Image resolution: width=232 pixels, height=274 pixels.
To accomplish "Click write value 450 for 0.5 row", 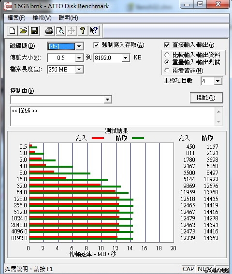I will (190, 146).
